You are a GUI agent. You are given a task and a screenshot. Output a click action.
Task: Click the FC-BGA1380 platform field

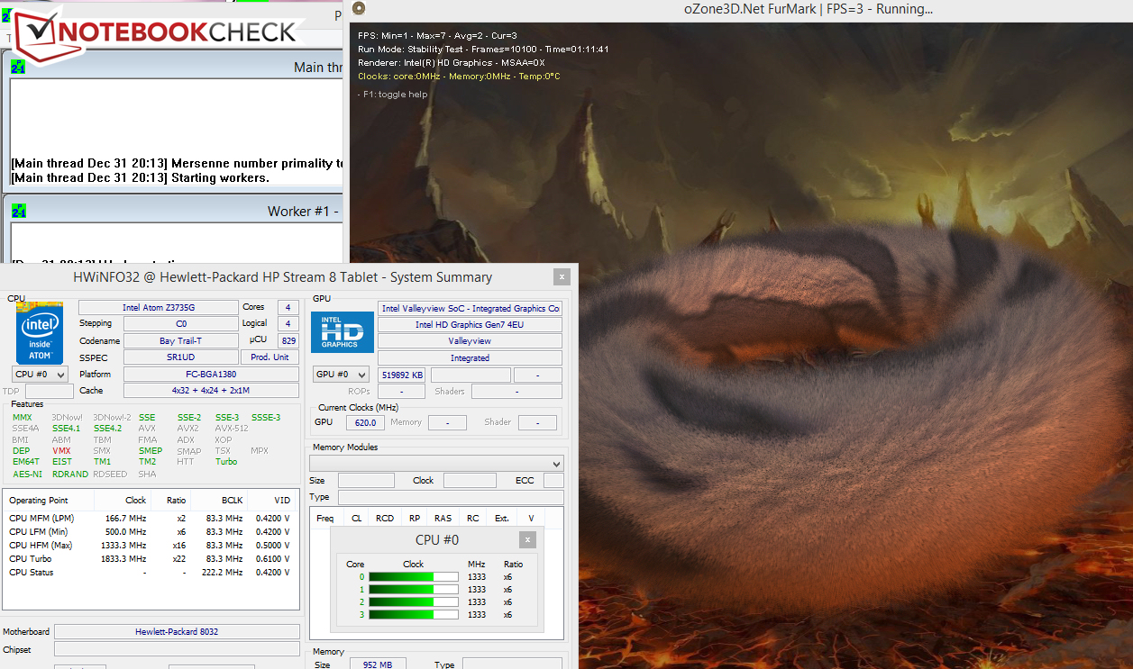pos(211,374)
